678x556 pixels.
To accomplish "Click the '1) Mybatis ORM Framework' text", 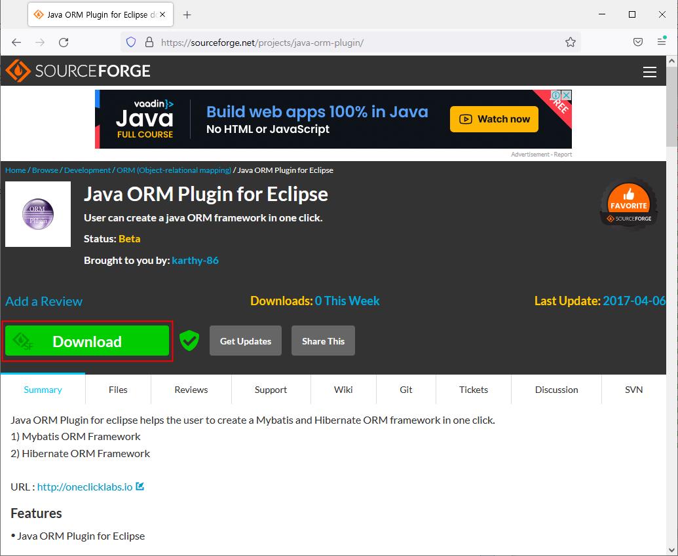I will [76, 437].
